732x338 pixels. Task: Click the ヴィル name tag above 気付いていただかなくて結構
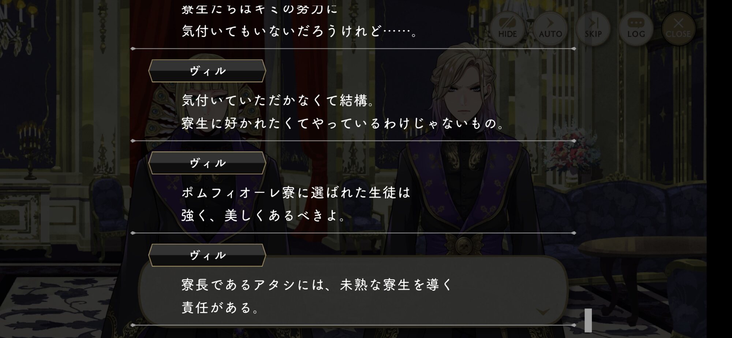(x=207, y=71)
